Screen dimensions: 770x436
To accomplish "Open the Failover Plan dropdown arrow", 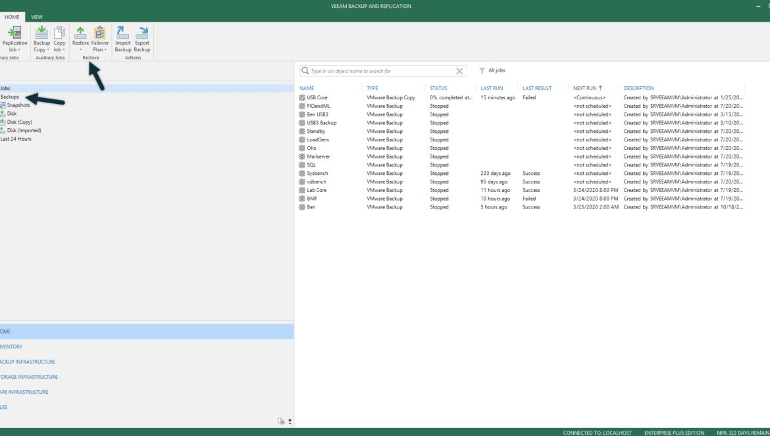I will (105, 49).
